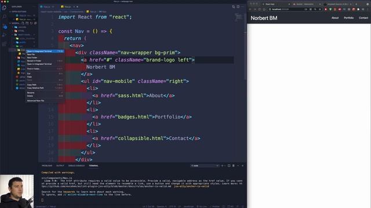Open the Search view in the activity bar
This screenshot has height=208, width=371.
tap(4, 17)
